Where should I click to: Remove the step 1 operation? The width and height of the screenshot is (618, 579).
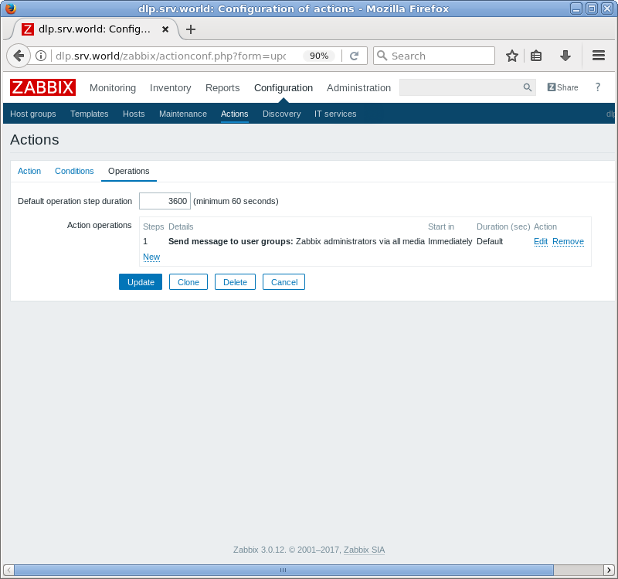[568, 241]
